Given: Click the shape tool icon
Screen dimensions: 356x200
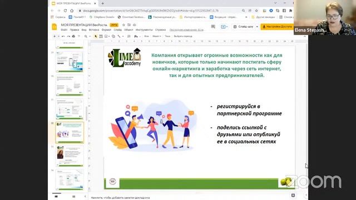Looking at the screenshot, I should pos(113,36).
